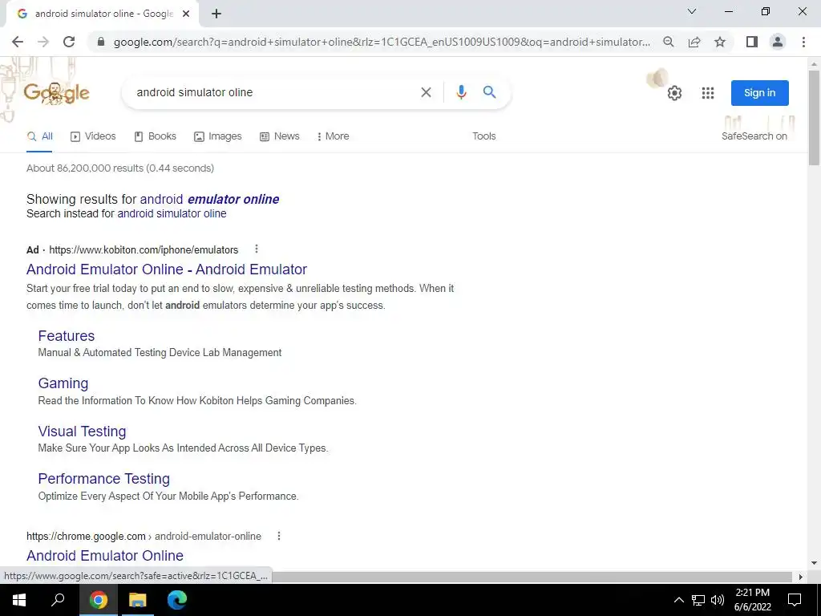This screenshot has height=616, width=821.
Task: Open the volume control tray icon
Action: [718, 600]
